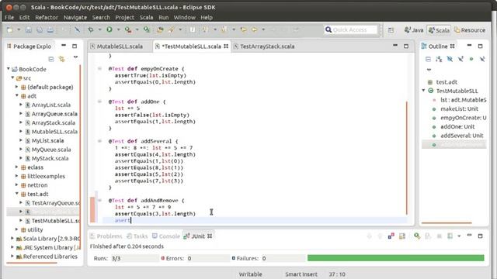Toggle alphabetical Sort in Outline
Image resolution: width=497 pixels, height=279 pixels.
(x=439, y=59)
